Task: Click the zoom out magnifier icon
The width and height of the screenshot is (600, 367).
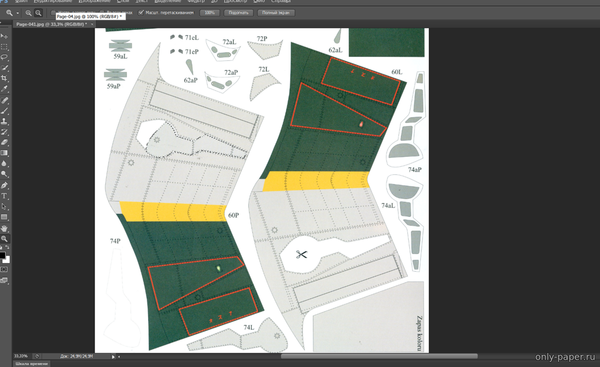Action: (x=38, y=13)
